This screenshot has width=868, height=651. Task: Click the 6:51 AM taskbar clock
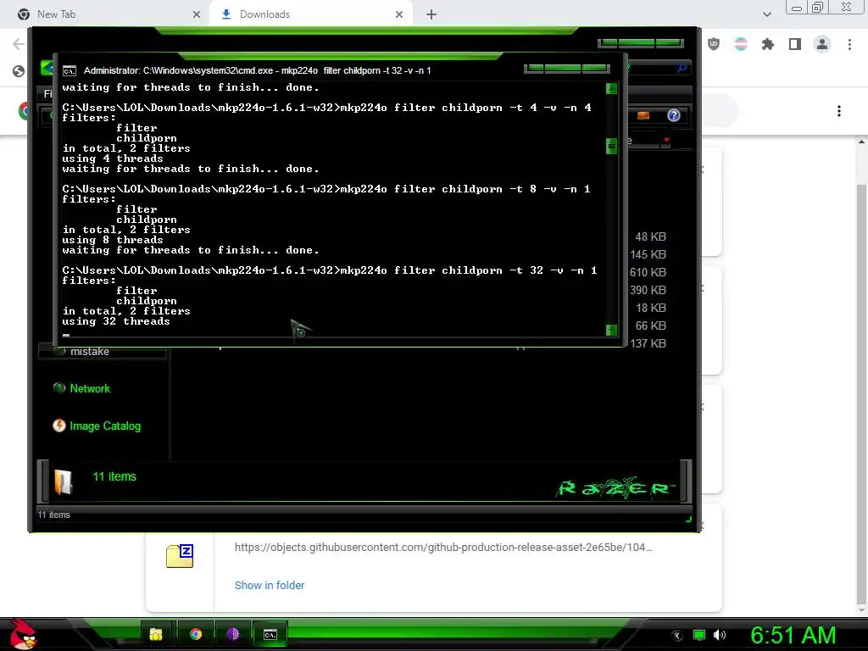pos(793,636)
